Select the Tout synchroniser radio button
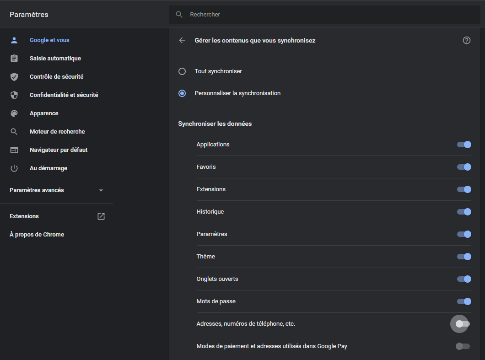 [x=182, y=71]
